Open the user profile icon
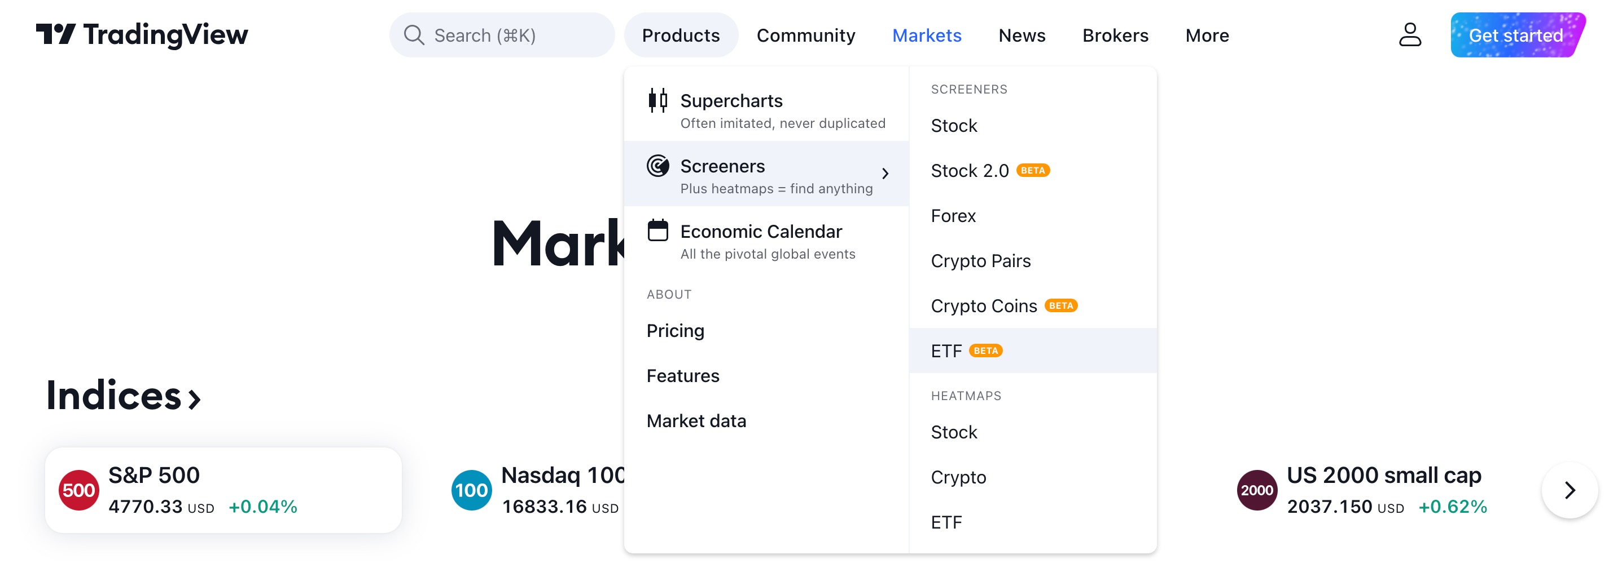The image size is (1622, 568). pos(1410,34)
